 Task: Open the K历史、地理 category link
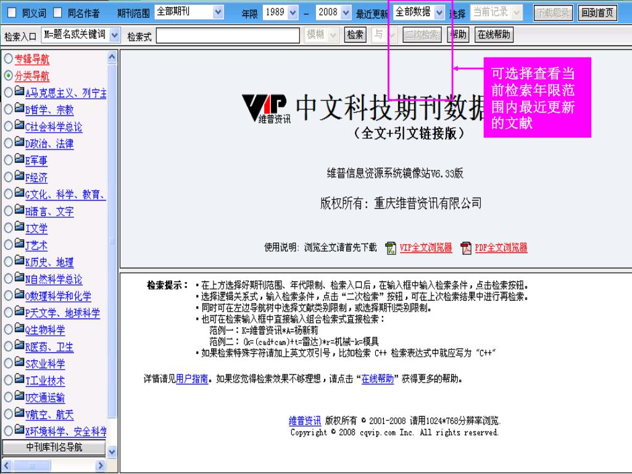[49, 262]
